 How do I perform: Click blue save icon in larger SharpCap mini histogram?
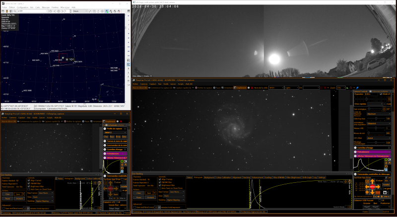point(386,170)
